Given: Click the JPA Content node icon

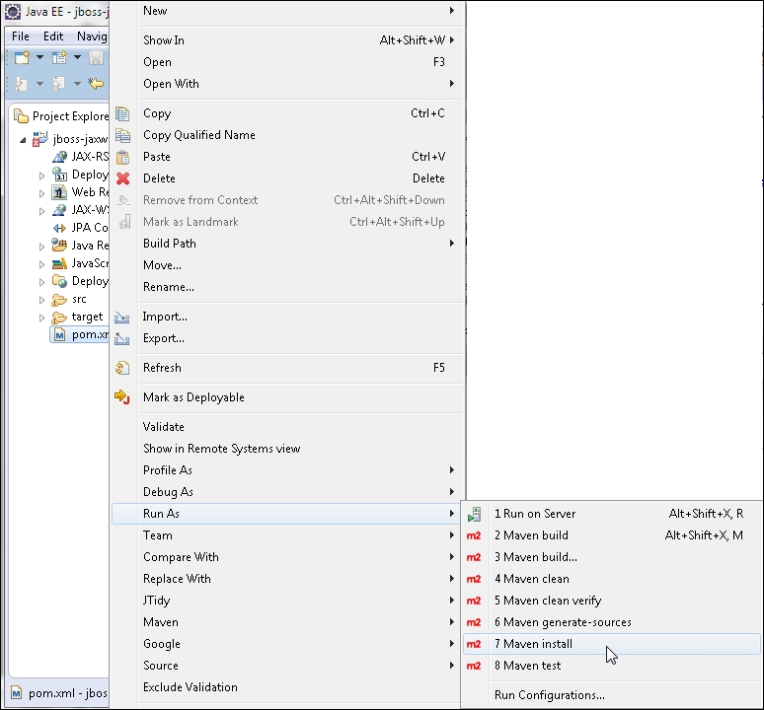Looking at the screenshot, I should [x=59, y=228].
